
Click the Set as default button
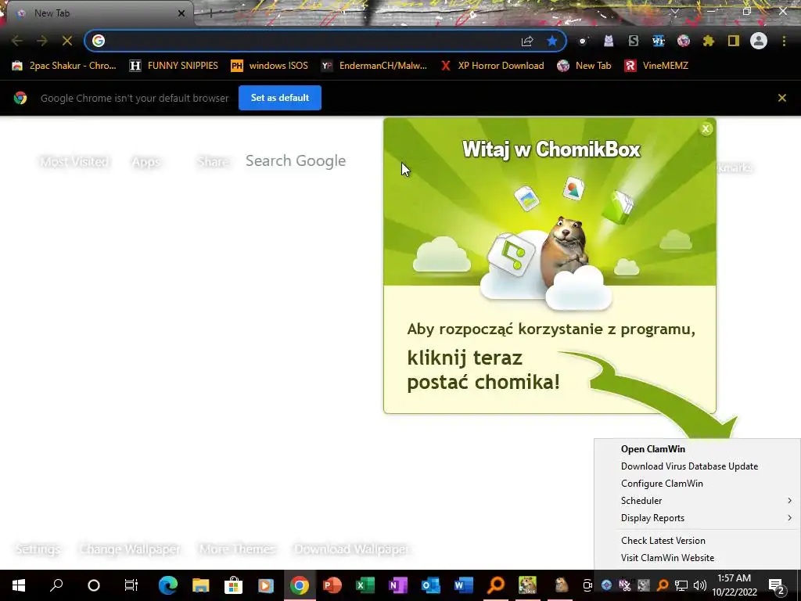click(280, 98)
